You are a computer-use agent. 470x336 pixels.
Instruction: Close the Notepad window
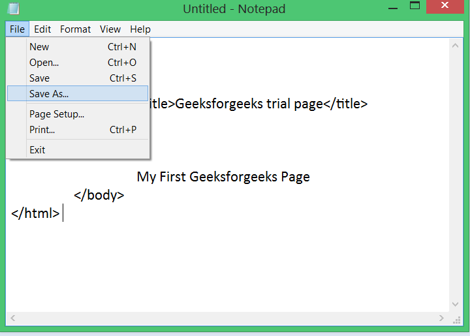pos(445,6)
